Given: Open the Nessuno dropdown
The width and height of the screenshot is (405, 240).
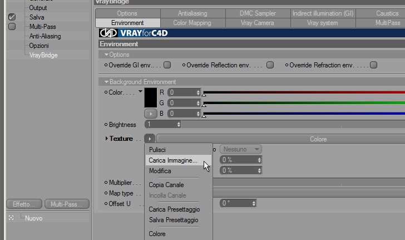Looking at the screenshot, I should (241, 149).
